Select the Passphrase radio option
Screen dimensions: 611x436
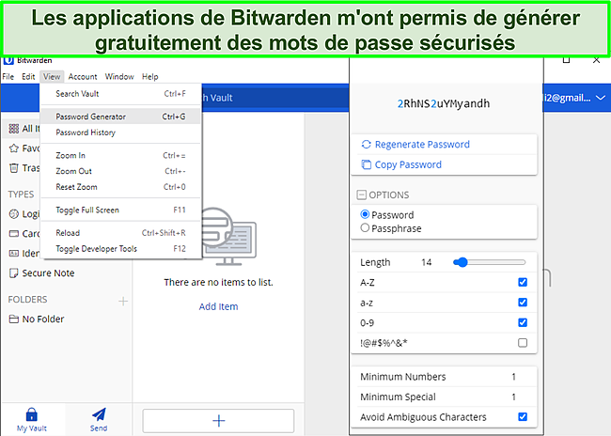[365, 227]
